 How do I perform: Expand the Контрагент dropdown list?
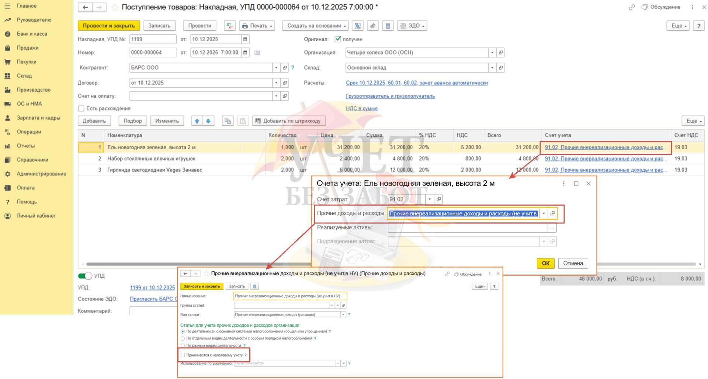(x=276, y=68)
